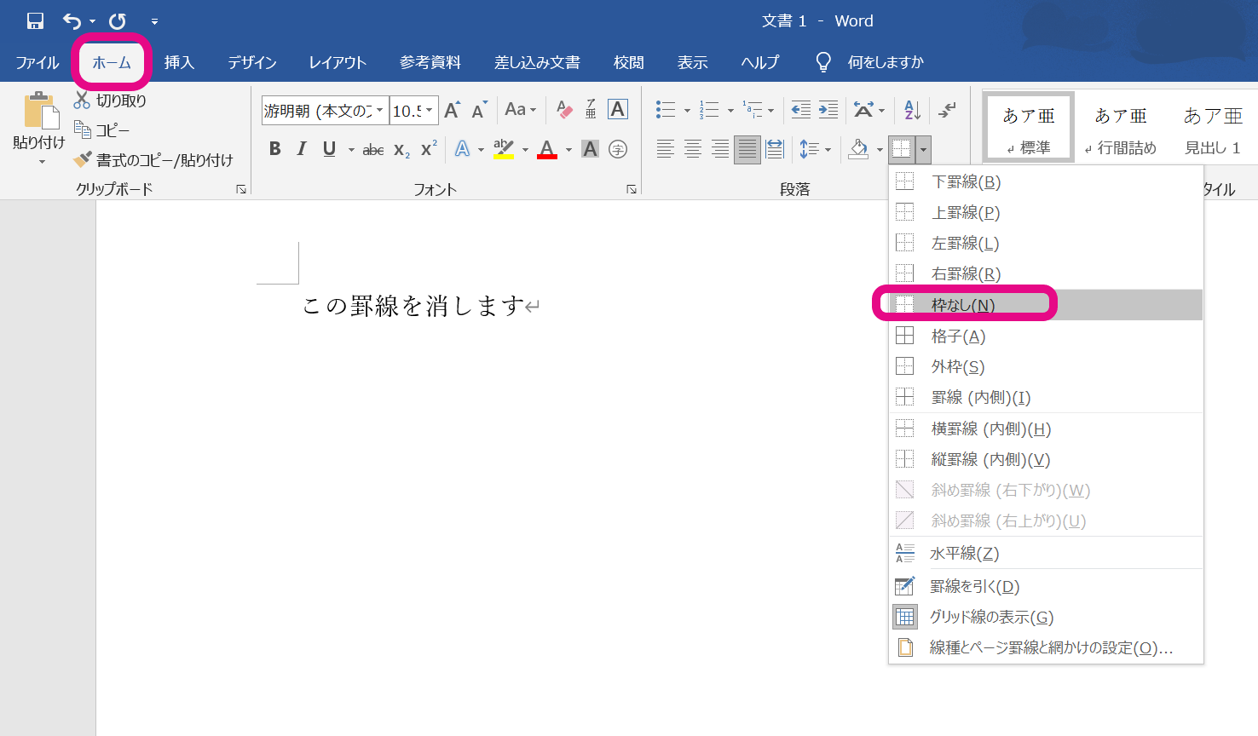Open the Quick Access Toolbar customize arrow
Image resolution: width=1258 pixels, height=736 pixels.
tap(154, 21)
